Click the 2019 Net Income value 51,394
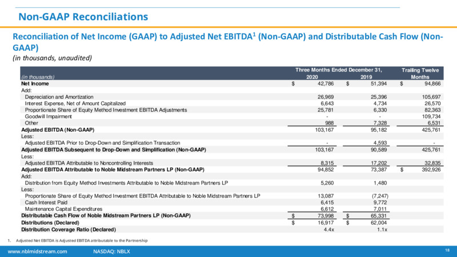 (x=379, y=83)
